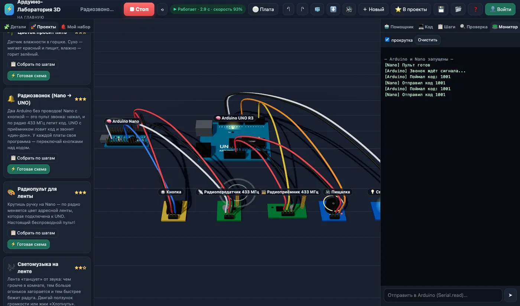Click the undo arrow icon in toolbar
This screenshot has width=520, height=306.
tap(288, 9)
